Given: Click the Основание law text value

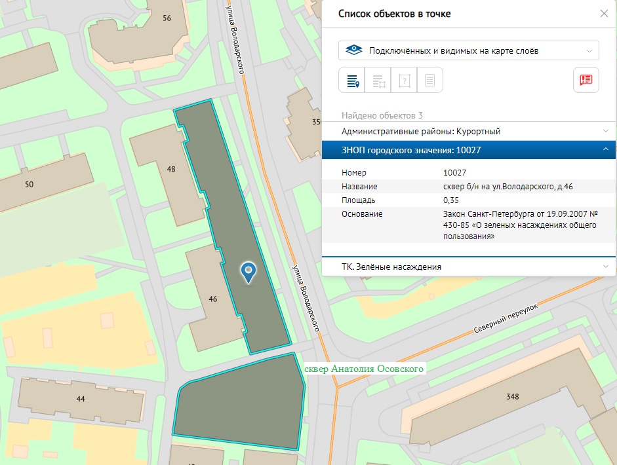Looking at the screenshot, I should (x=519, y=225).
